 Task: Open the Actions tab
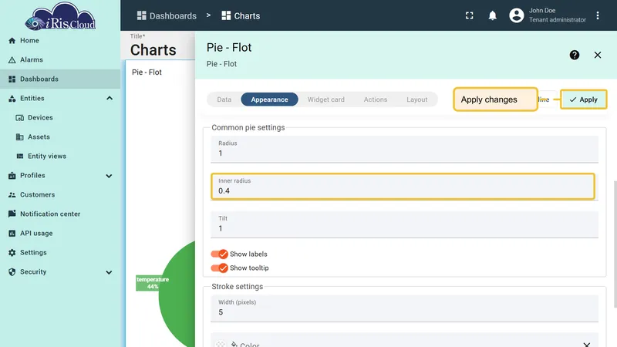pos(376,99)
